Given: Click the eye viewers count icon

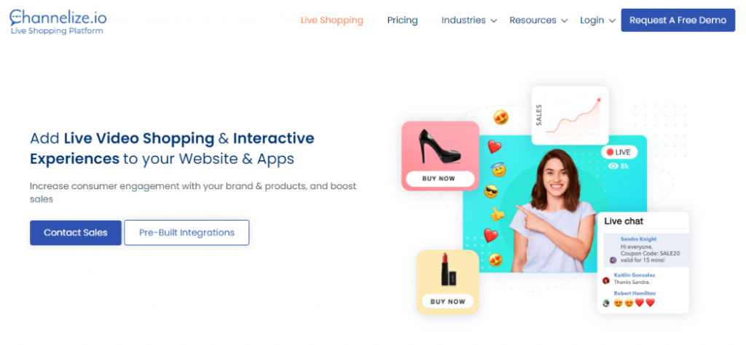Looking at the screenshot, I should (x=613, y=166).
